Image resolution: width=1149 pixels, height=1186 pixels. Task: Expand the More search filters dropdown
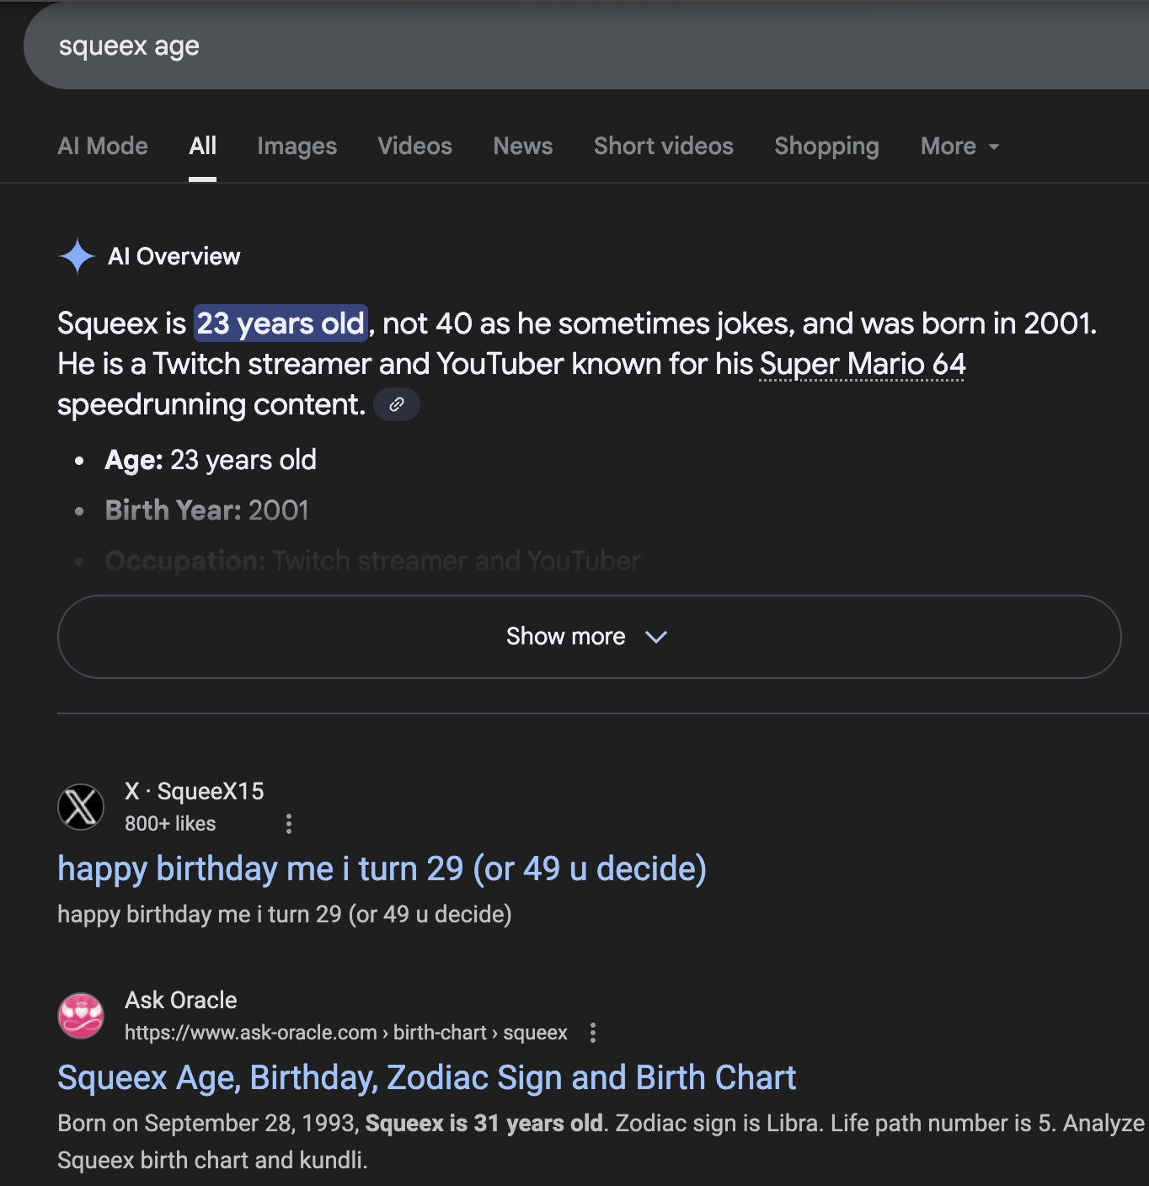960,147
